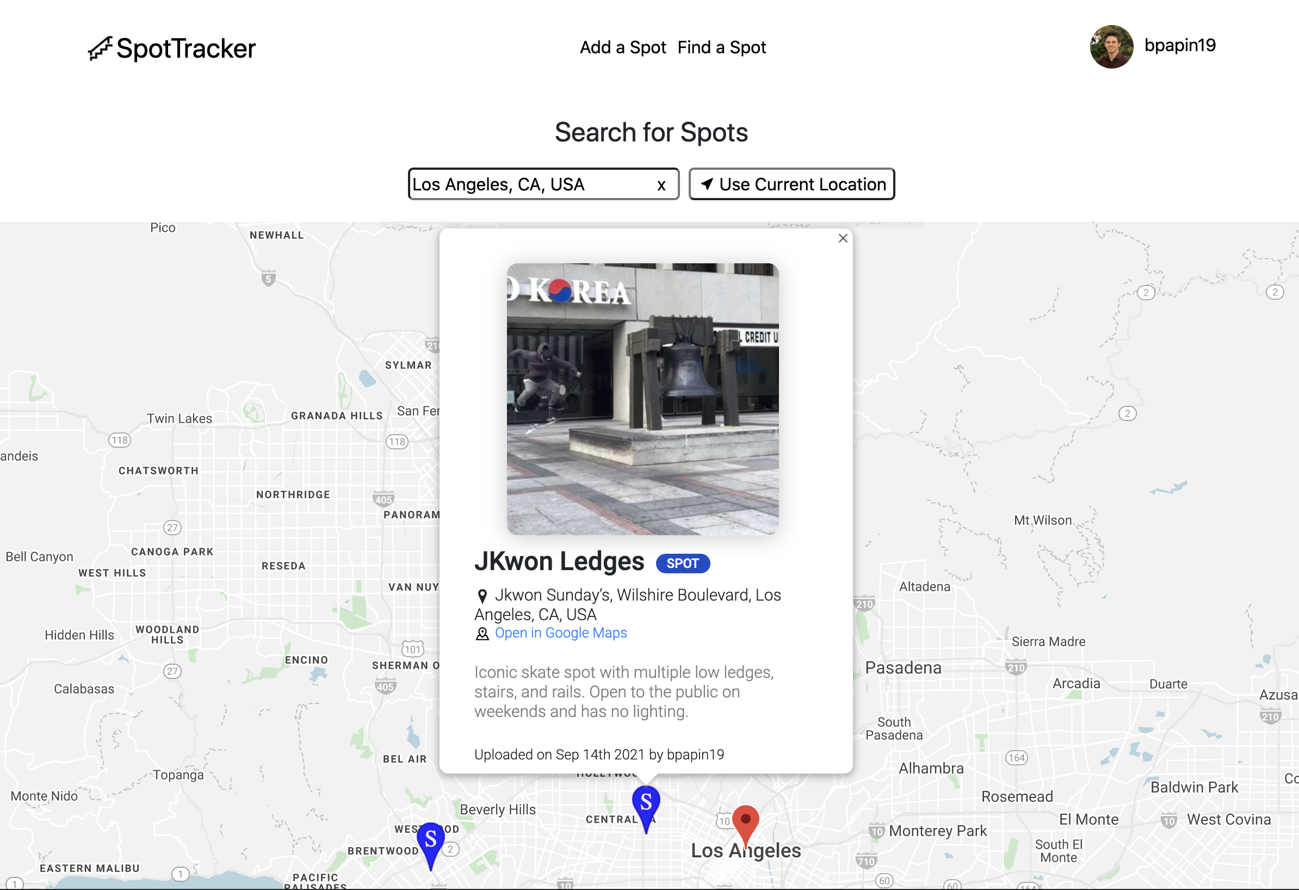Screen dimensions: 1299x890
Task: Click the location arrow icon on the button
Action: click(x=707, y=184)
